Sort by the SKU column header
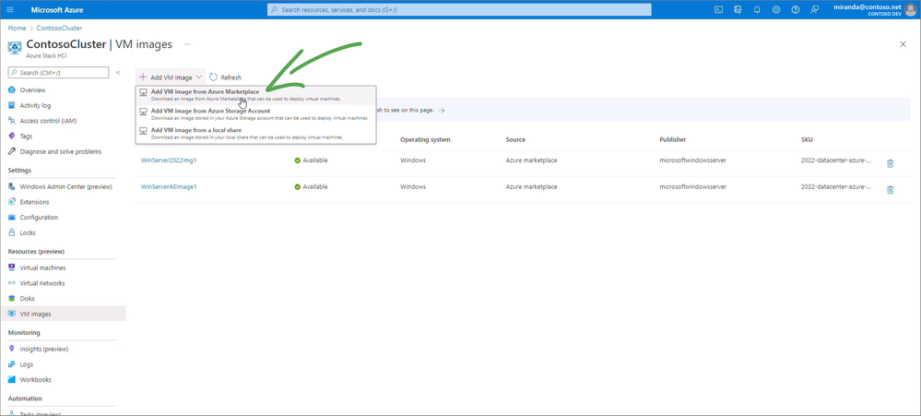The width and height of the screenshot is (921, 416). tap(807, 139)
